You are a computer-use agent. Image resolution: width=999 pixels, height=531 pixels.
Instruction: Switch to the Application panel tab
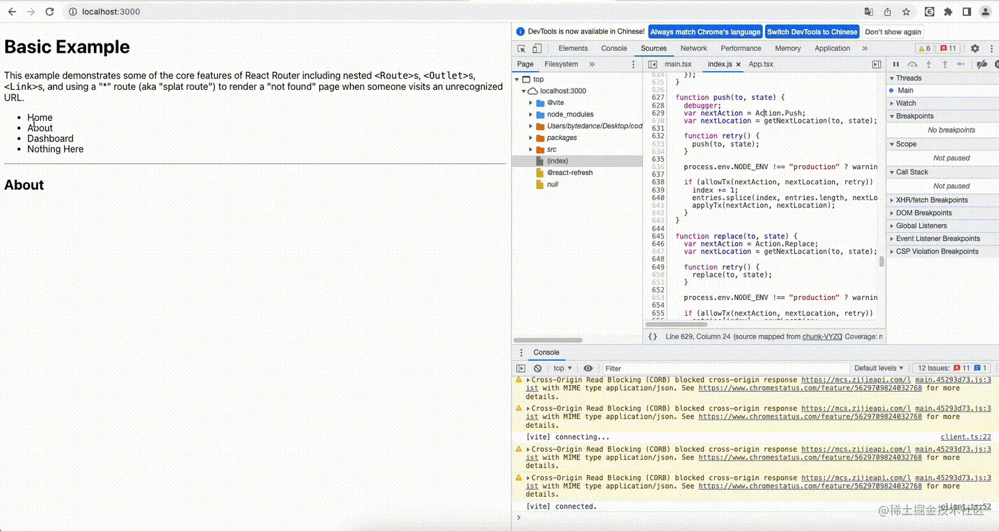pyautogui.click(x=832, y=48)
